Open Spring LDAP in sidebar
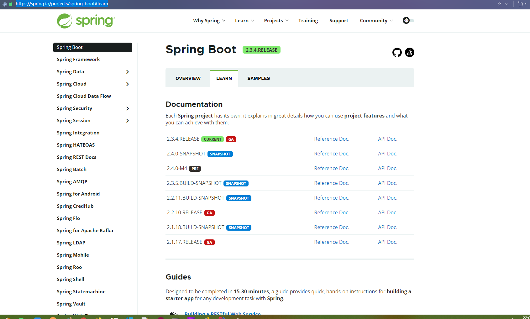Image resolution: width=530 pixels, height=319 pixels. tap(71, 243)
